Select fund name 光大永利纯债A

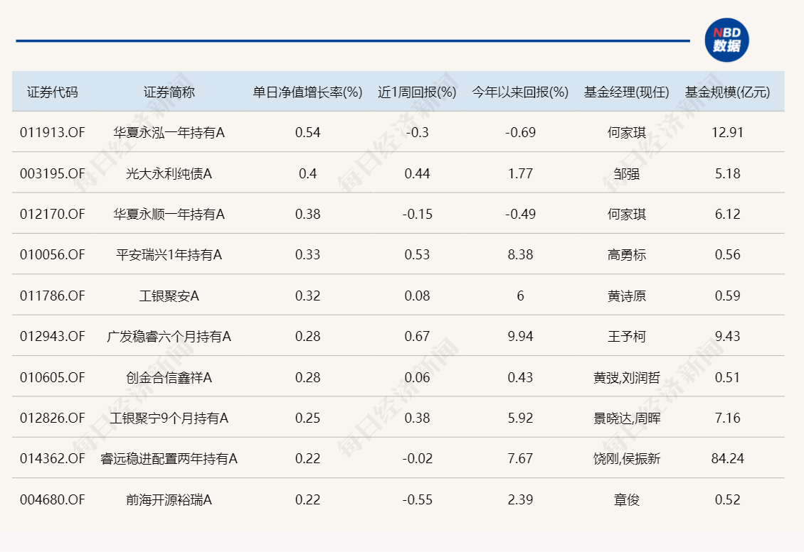pyautogui.click(x=169, y=173)
